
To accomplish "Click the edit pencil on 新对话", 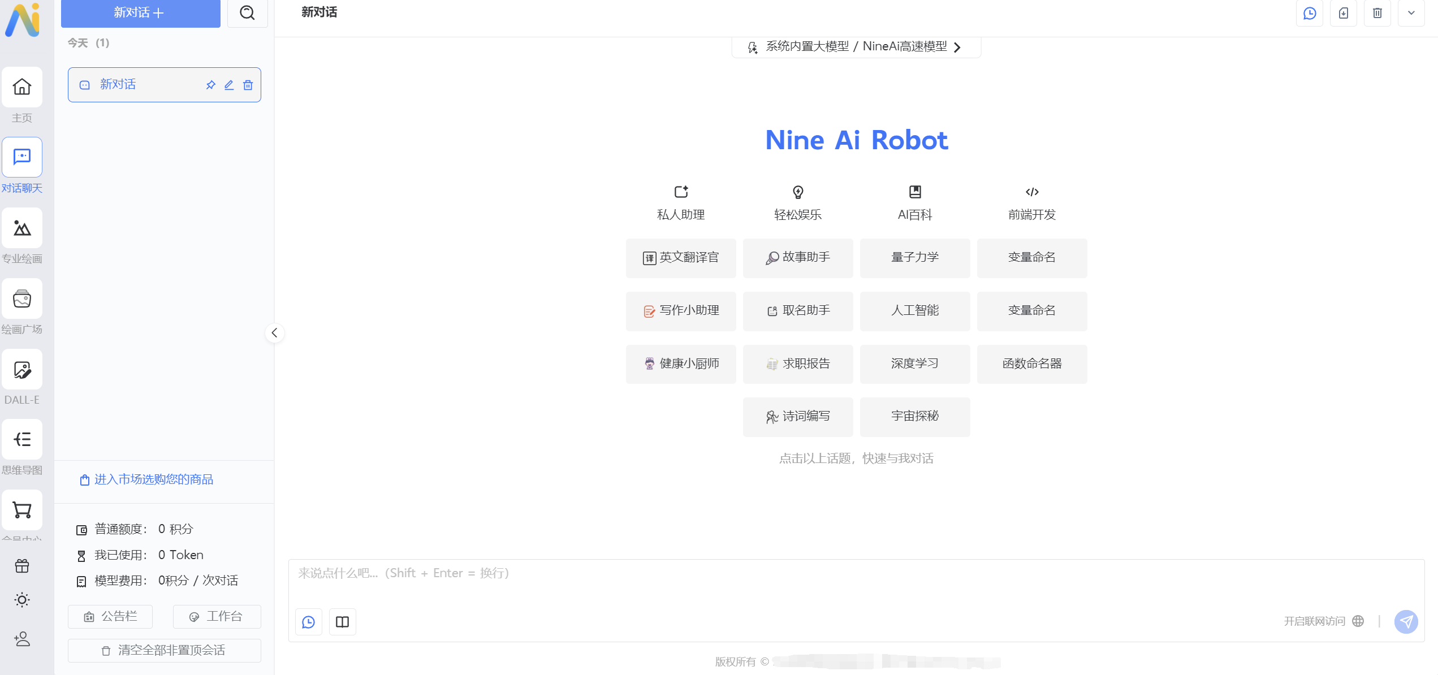I will point(229,85).
